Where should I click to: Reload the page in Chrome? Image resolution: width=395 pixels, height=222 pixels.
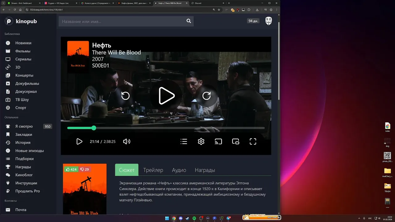point(15,10)
